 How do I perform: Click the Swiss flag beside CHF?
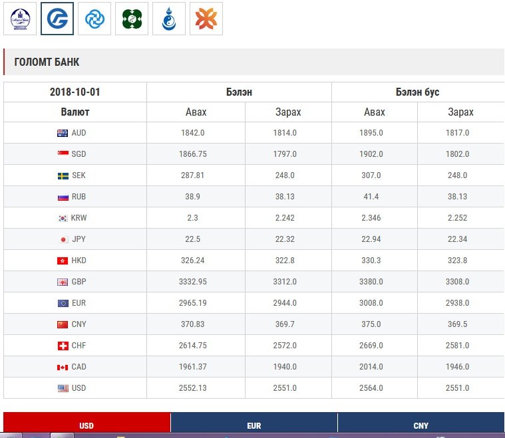tap(63, 346)
